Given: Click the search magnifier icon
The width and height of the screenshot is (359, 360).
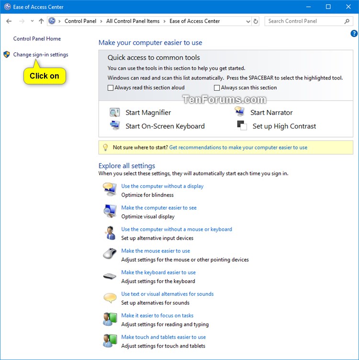Looking at the screenshot, I should [347, 21].
